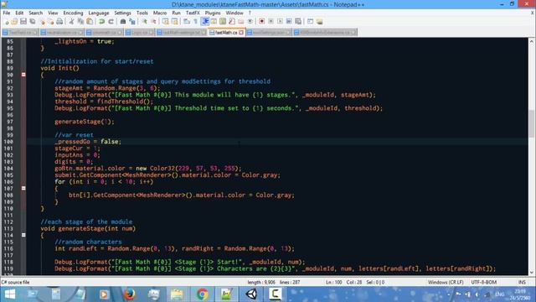
Task: Disable the highlighted indent guide toggle
Action: pos(205,22)
